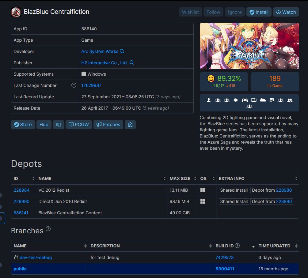Open the Steam Store page
Screen dimensions: 308x278
[23, 125]
